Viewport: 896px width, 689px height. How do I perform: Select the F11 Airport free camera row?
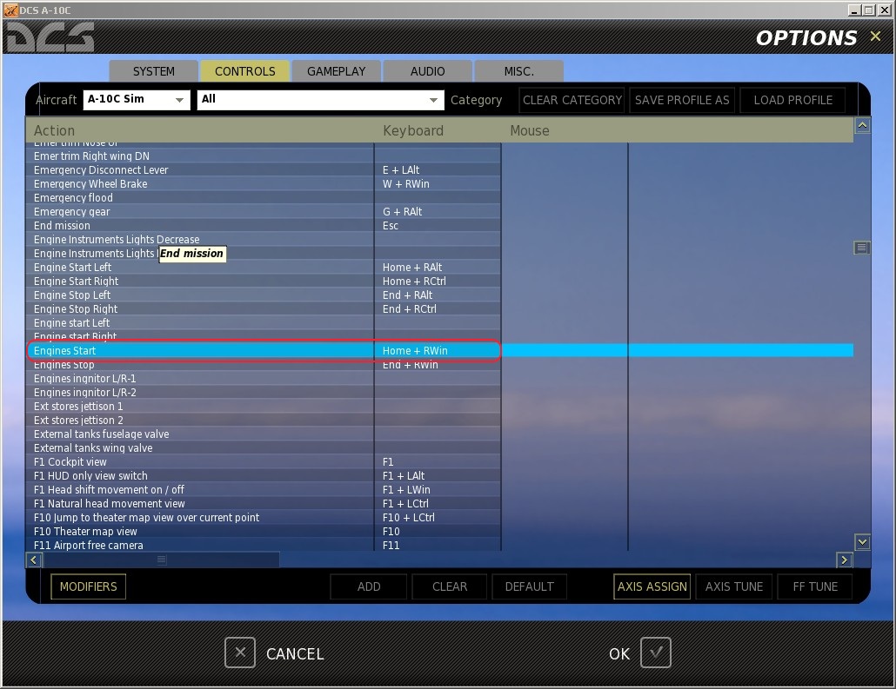pos(264,545)
